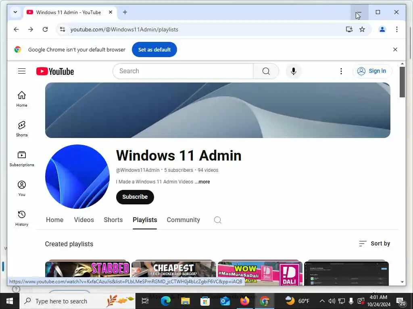Image resolution: width=413 pixels, height=309 pixels.
Task: Go to Home in sidebar
Action: [22, 99]
